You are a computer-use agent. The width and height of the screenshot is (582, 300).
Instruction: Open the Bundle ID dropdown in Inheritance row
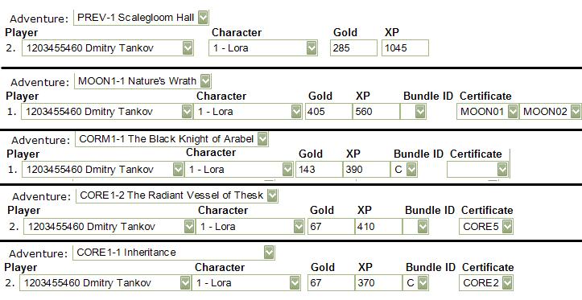(x=415, y=283)
